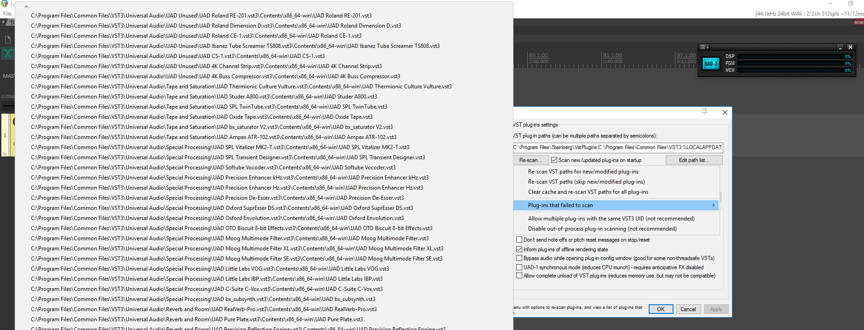
Task: Select the UAD Ibanez Tube Screamer TS808 row
Action: pos(264,46)
